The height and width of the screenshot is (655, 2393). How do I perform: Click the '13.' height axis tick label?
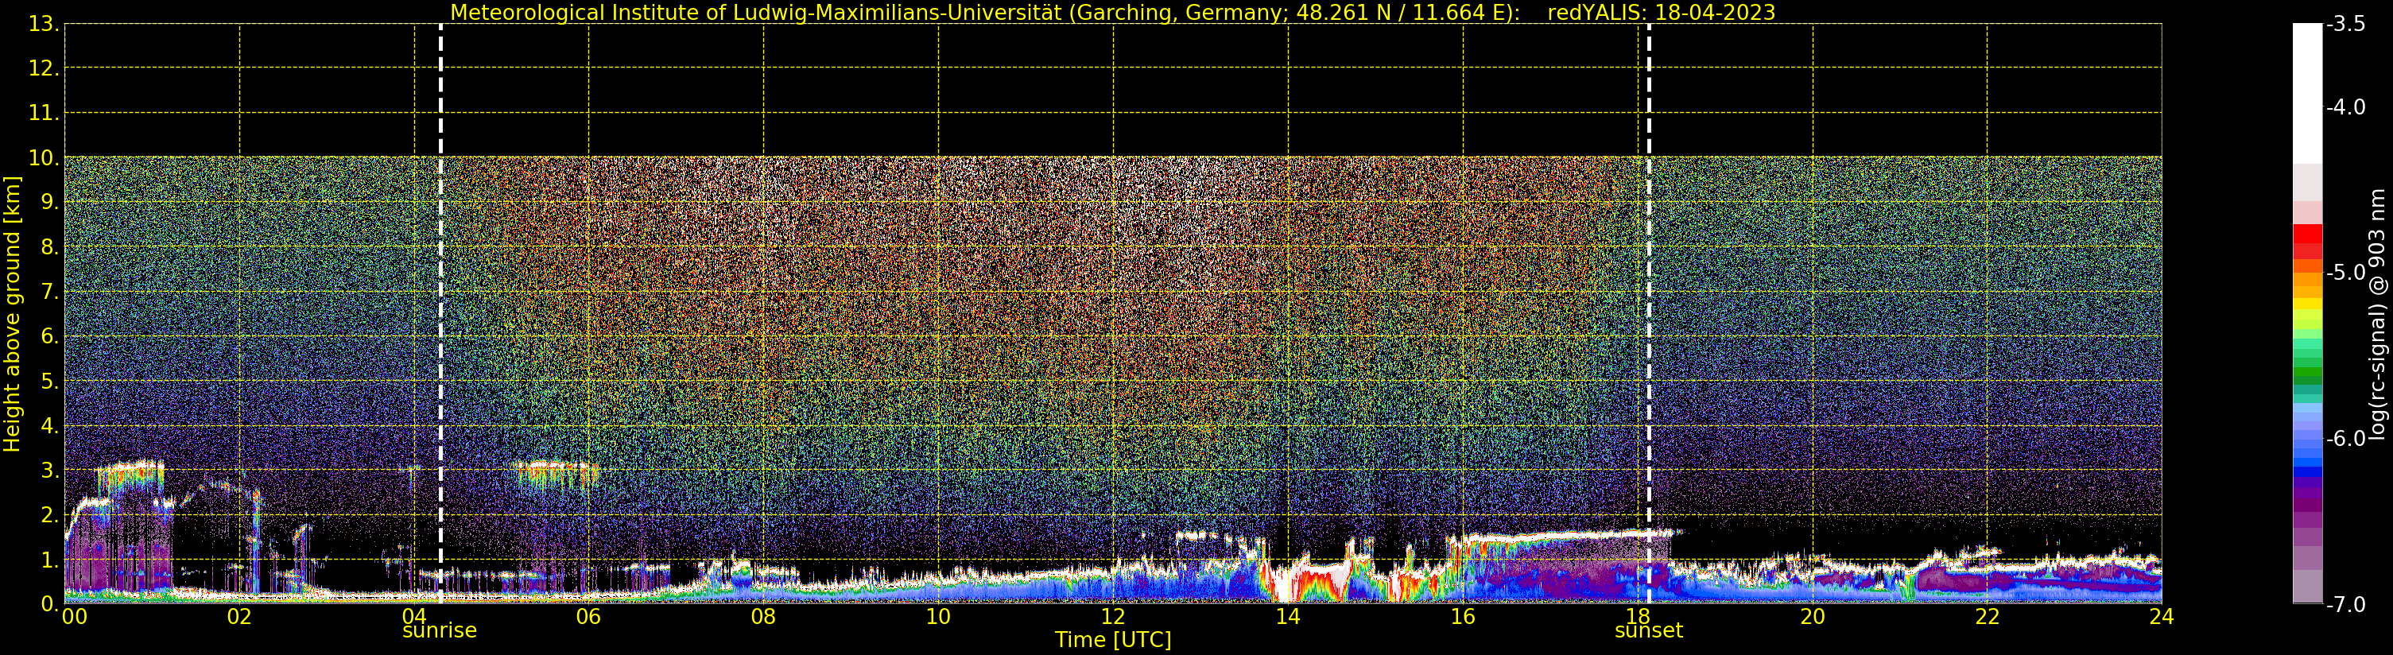coord(45,24)
